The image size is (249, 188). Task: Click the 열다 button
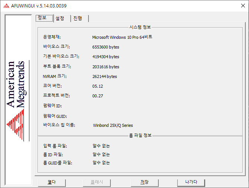point(52,182)
